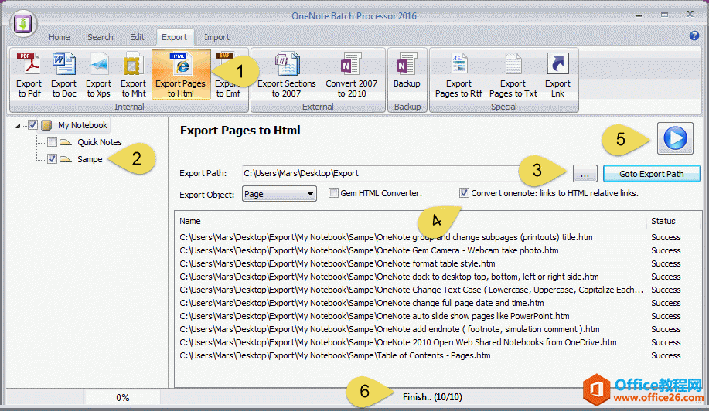The height and width of the screenshot is (411, 709).
Task: Uncheck the Sampe section checkbox
Action: [x=53, y=159]
